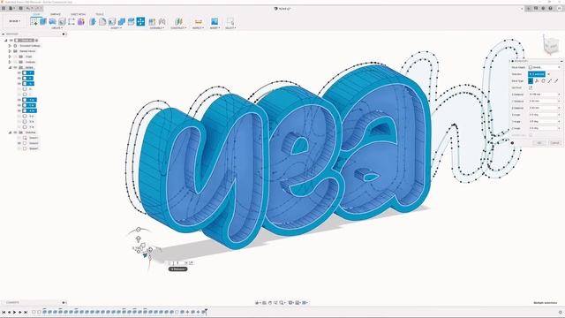Select the Fillet tool
This screenshot has height=318, width=565.
coord(102,21)
